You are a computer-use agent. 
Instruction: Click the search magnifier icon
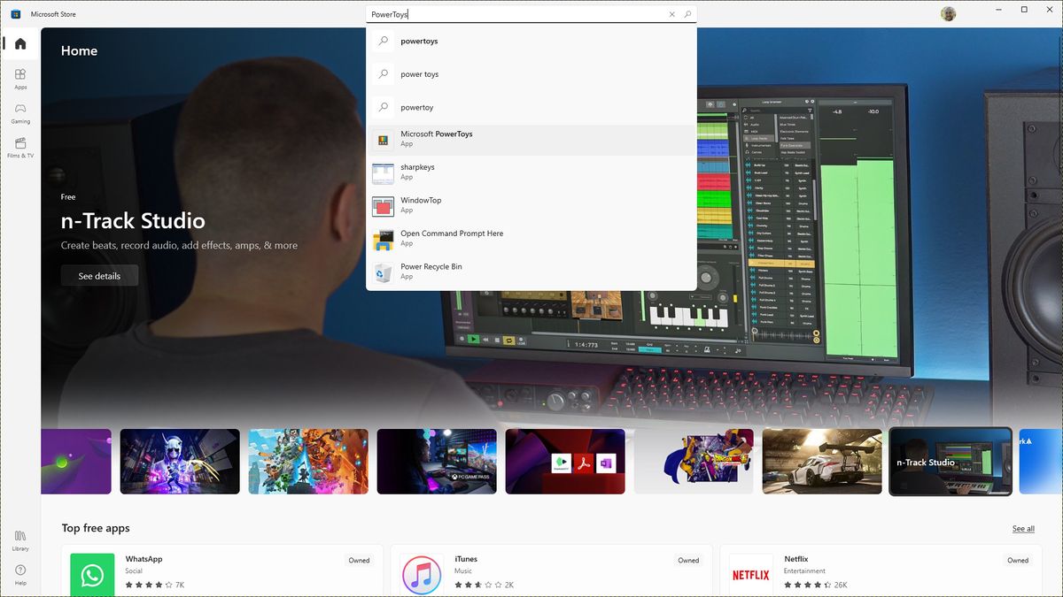(687, 13)
